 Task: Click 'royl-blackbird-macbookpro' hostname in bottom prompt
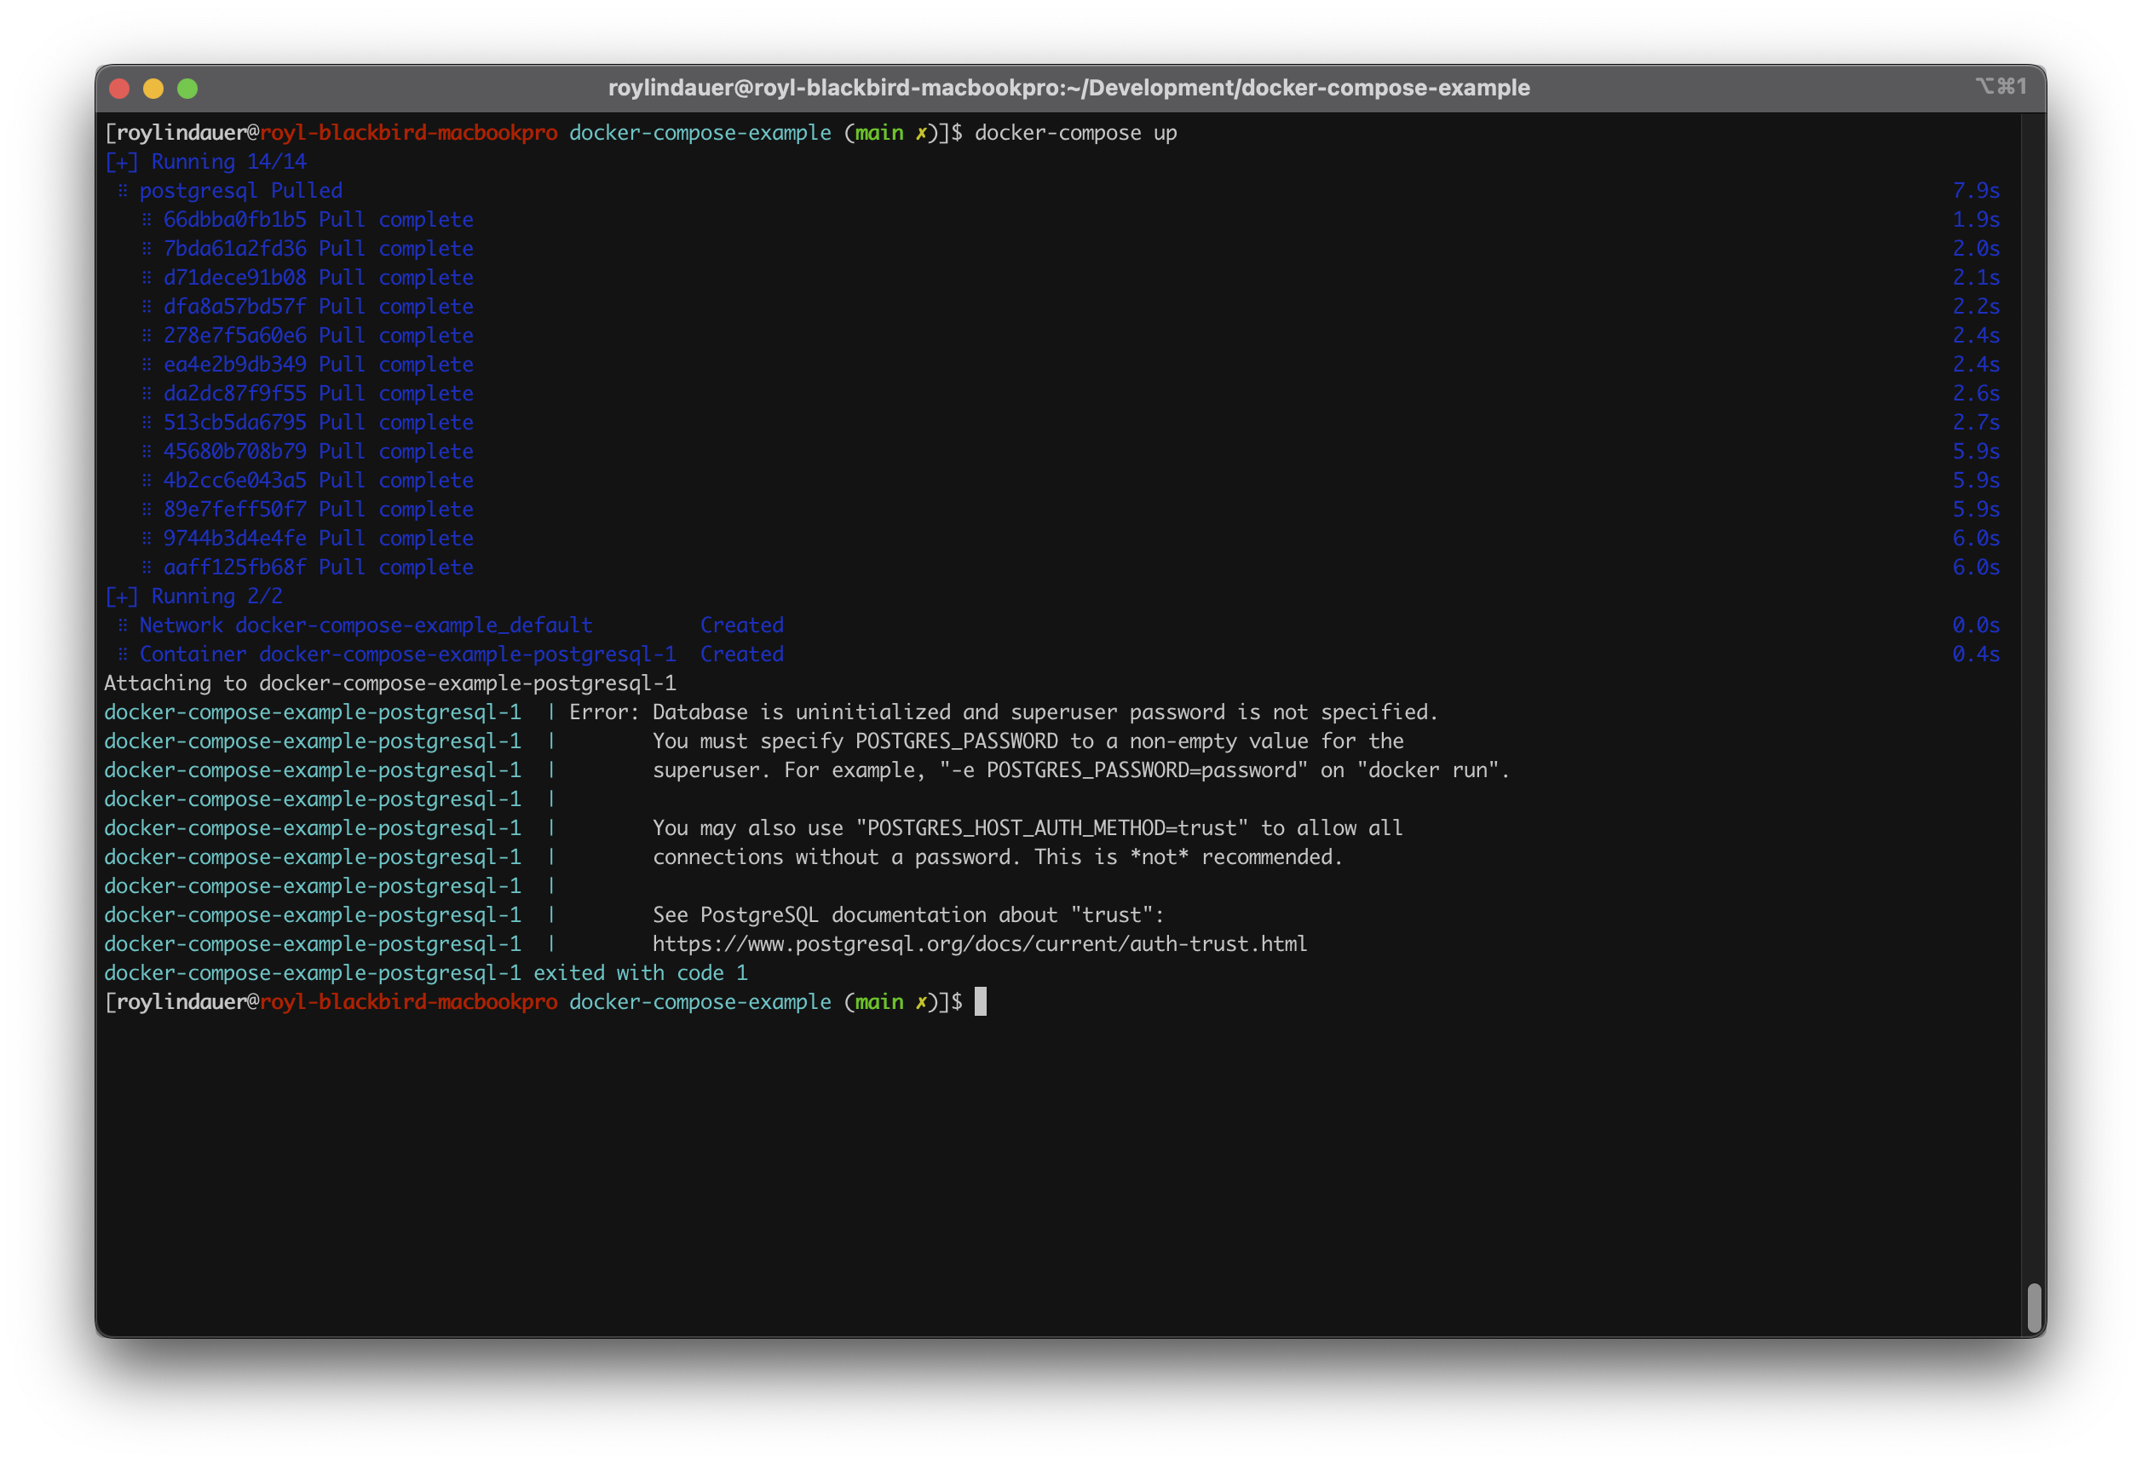[x=408, y=1002]
